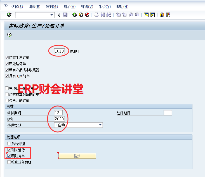Click the Next Page icon

[x=131, y=15]
